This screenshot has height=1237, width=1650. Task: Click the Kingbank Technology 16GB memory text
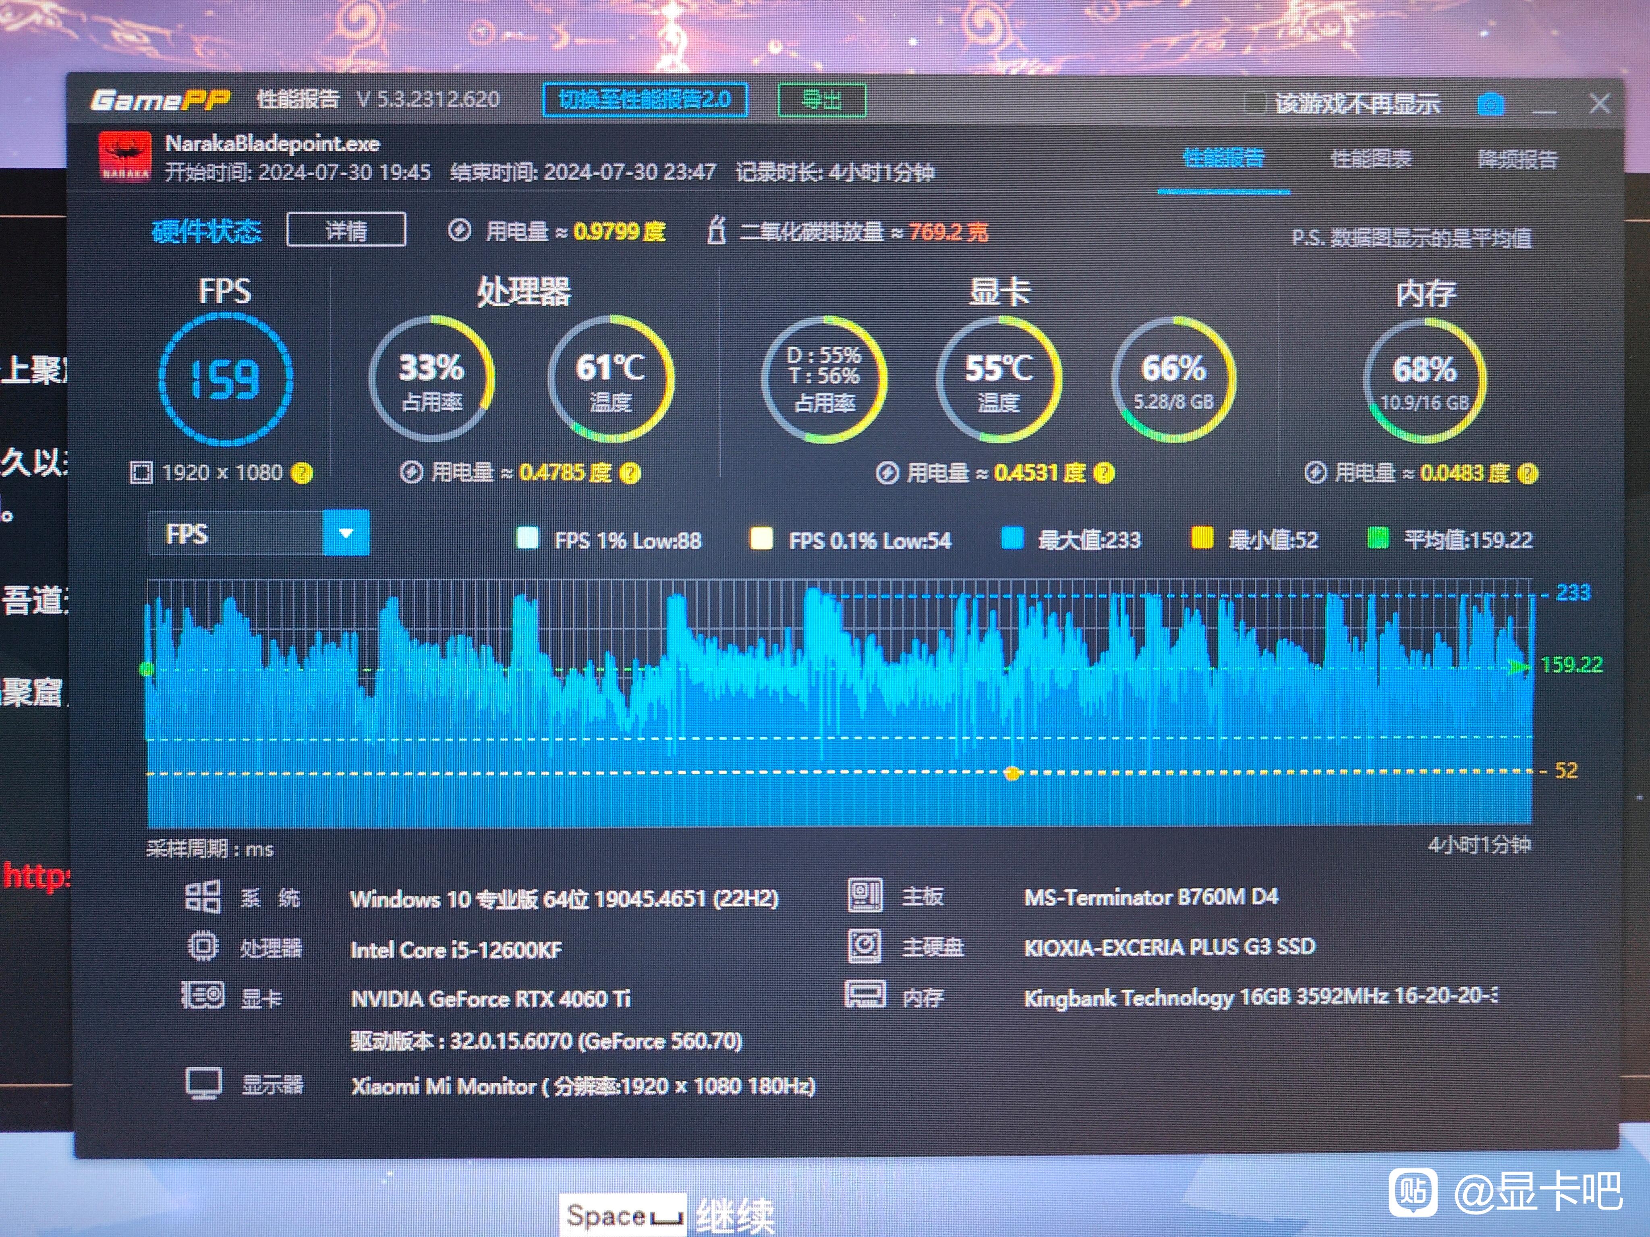[1260, 996]
